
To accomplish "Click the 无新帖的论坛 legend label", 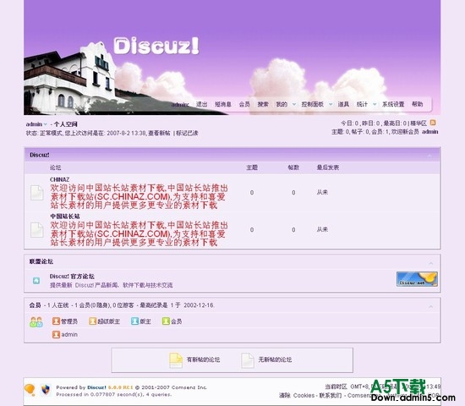I will [275, 359].
